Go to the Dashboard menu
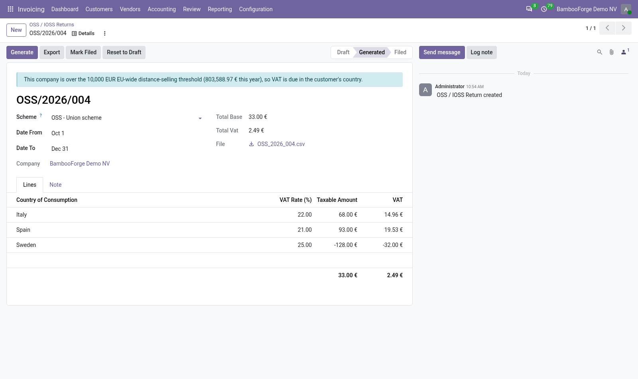The width and height of the screenshot is (638, 379). (x=65, y=9)
